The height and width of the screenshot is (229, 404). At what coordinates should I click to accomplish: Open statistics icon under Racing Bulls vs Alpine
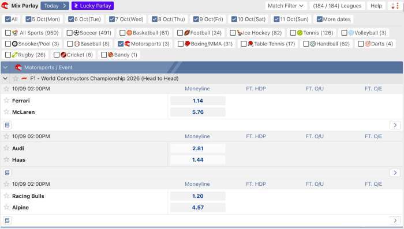7,220
